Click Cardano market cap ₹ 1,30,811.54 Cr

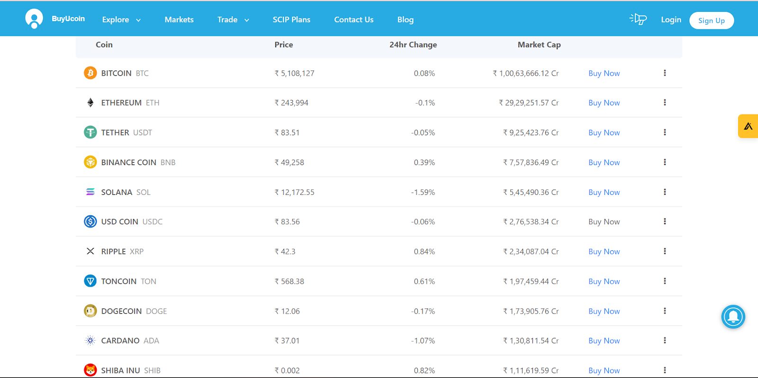click(531, 341)
